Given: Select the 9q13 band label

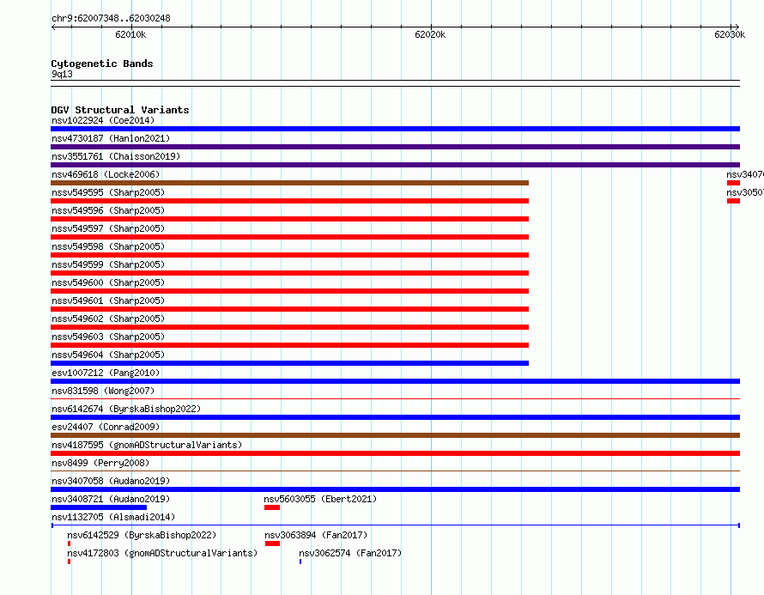Looking at the screenshot, I should tap(62, 74).
